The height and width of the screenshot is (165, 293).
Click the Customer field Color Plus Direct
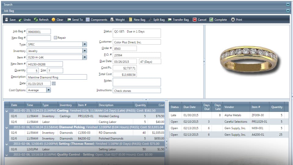(x=137, y=42)
